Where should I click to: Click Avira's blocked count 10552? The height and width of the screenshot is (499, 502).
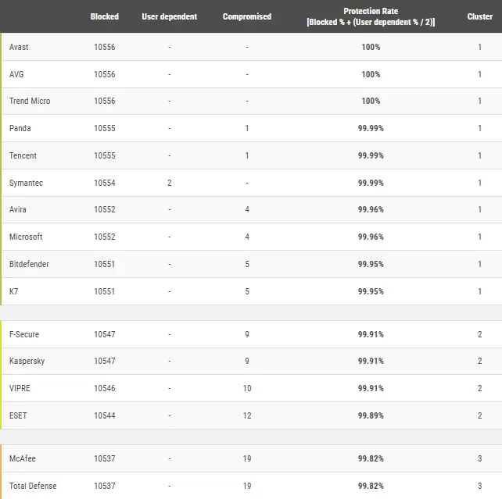104,209
